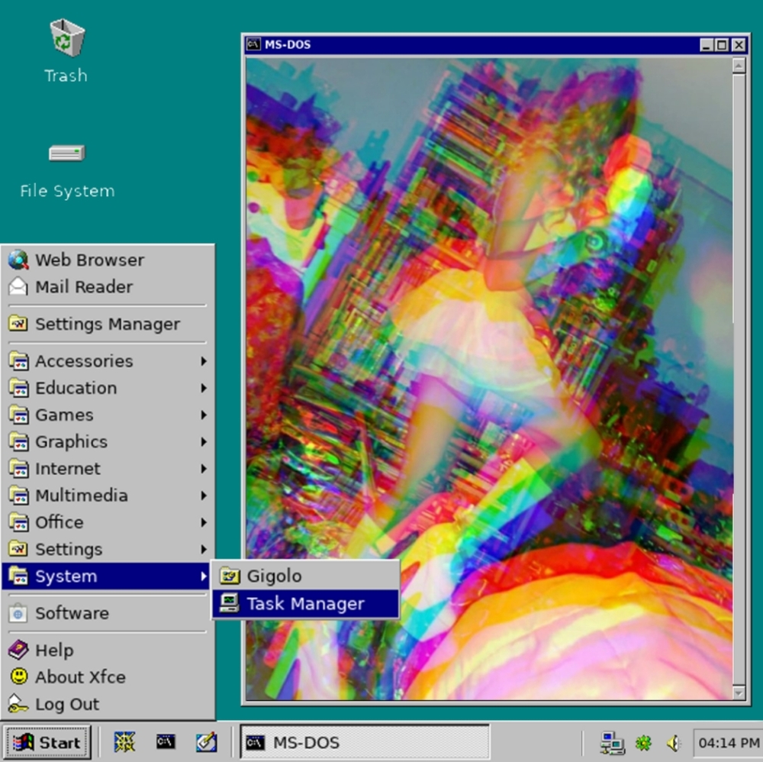Click the Start button

point(47,742)
